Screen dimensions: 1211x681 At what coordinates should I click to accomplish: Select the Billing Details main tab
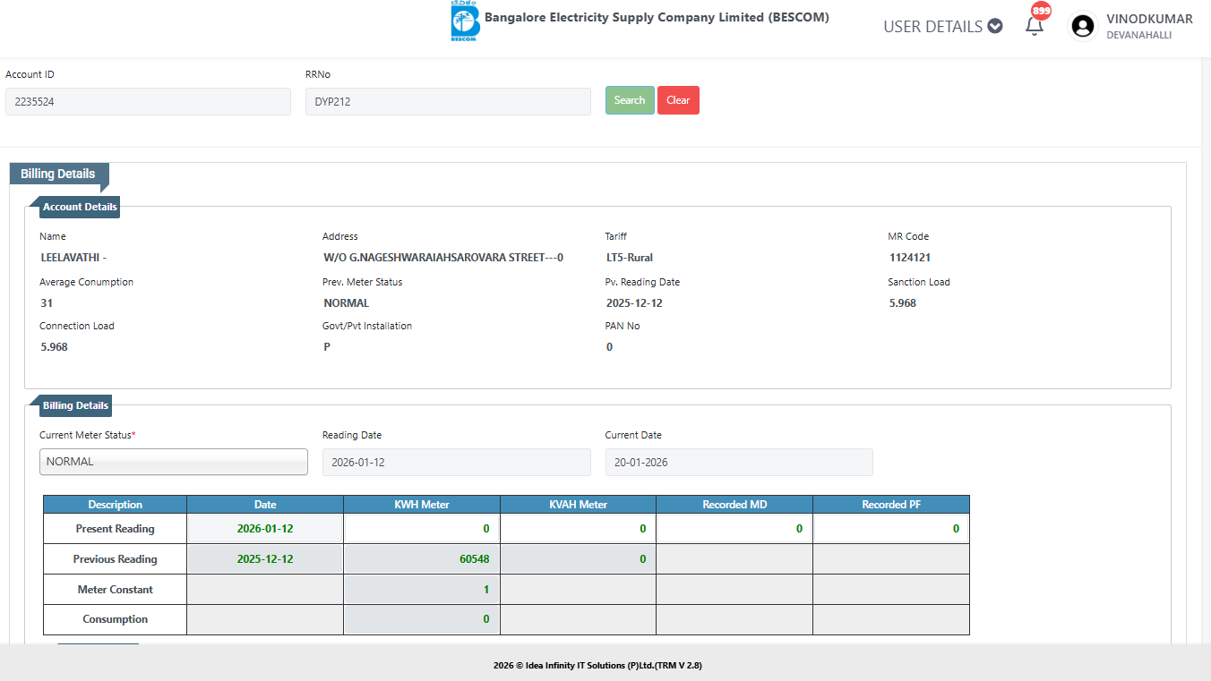[58, 174]
